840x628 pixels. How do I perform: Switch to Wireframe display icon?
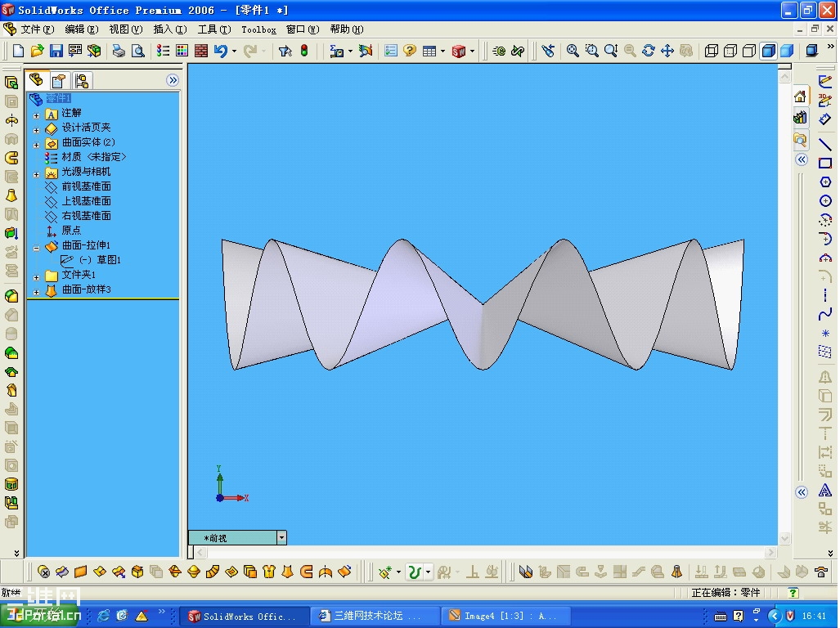click(x=711, y=51)
